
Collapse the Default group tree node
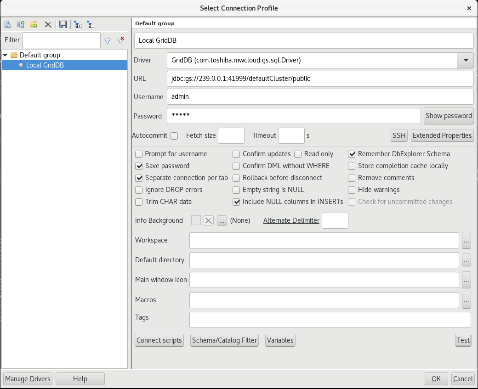5,55
